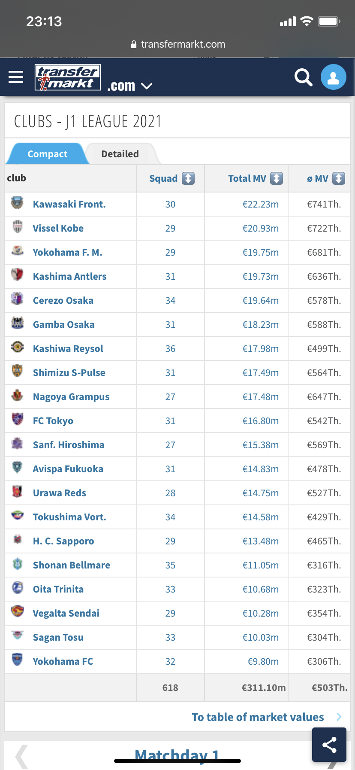
Task: Click the Kashima Antlers club crest
Action: pos(17,275)
